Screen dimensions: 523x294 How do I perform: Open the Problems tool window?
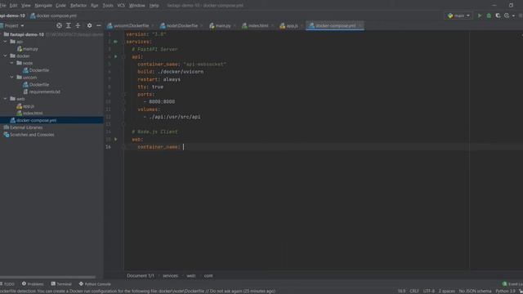pos(33,284)
